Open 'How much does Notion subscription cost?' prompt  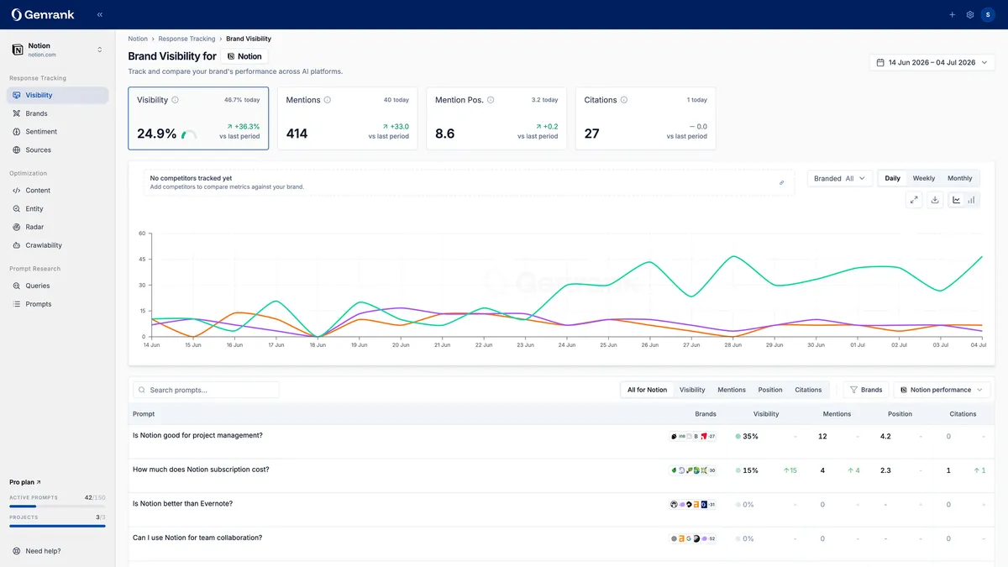[201, 470]
